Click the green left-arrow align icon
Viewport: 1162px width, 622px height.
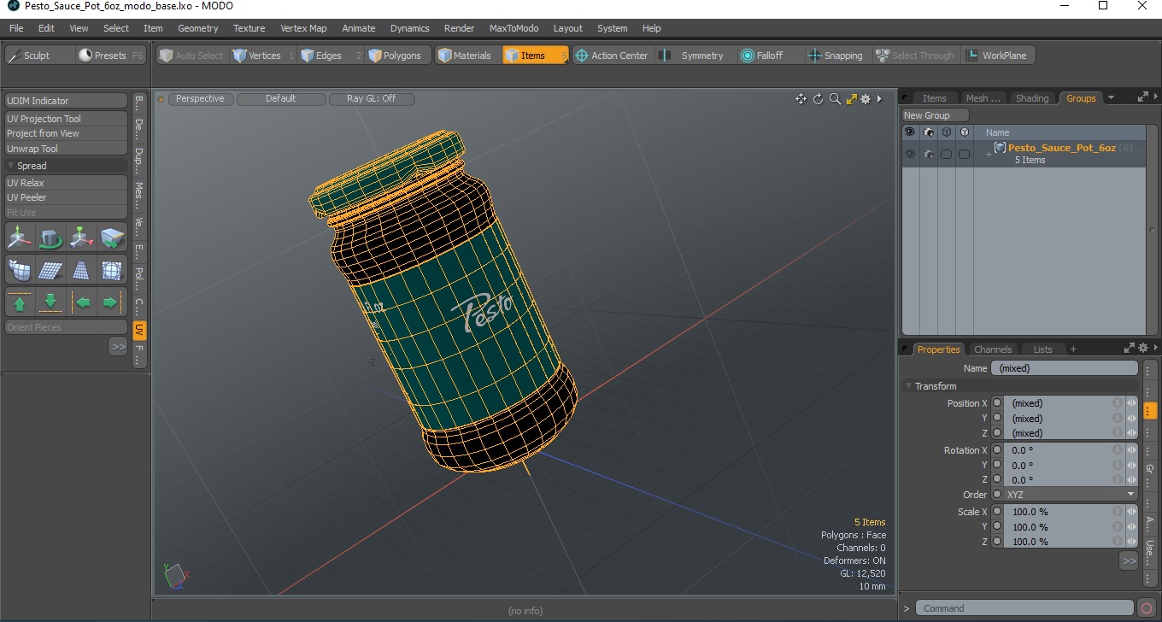[x=83, y=302]
